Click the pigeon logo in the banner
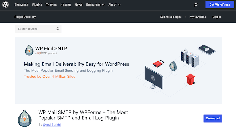The image size is (236, 133). (x=29, y=50)
